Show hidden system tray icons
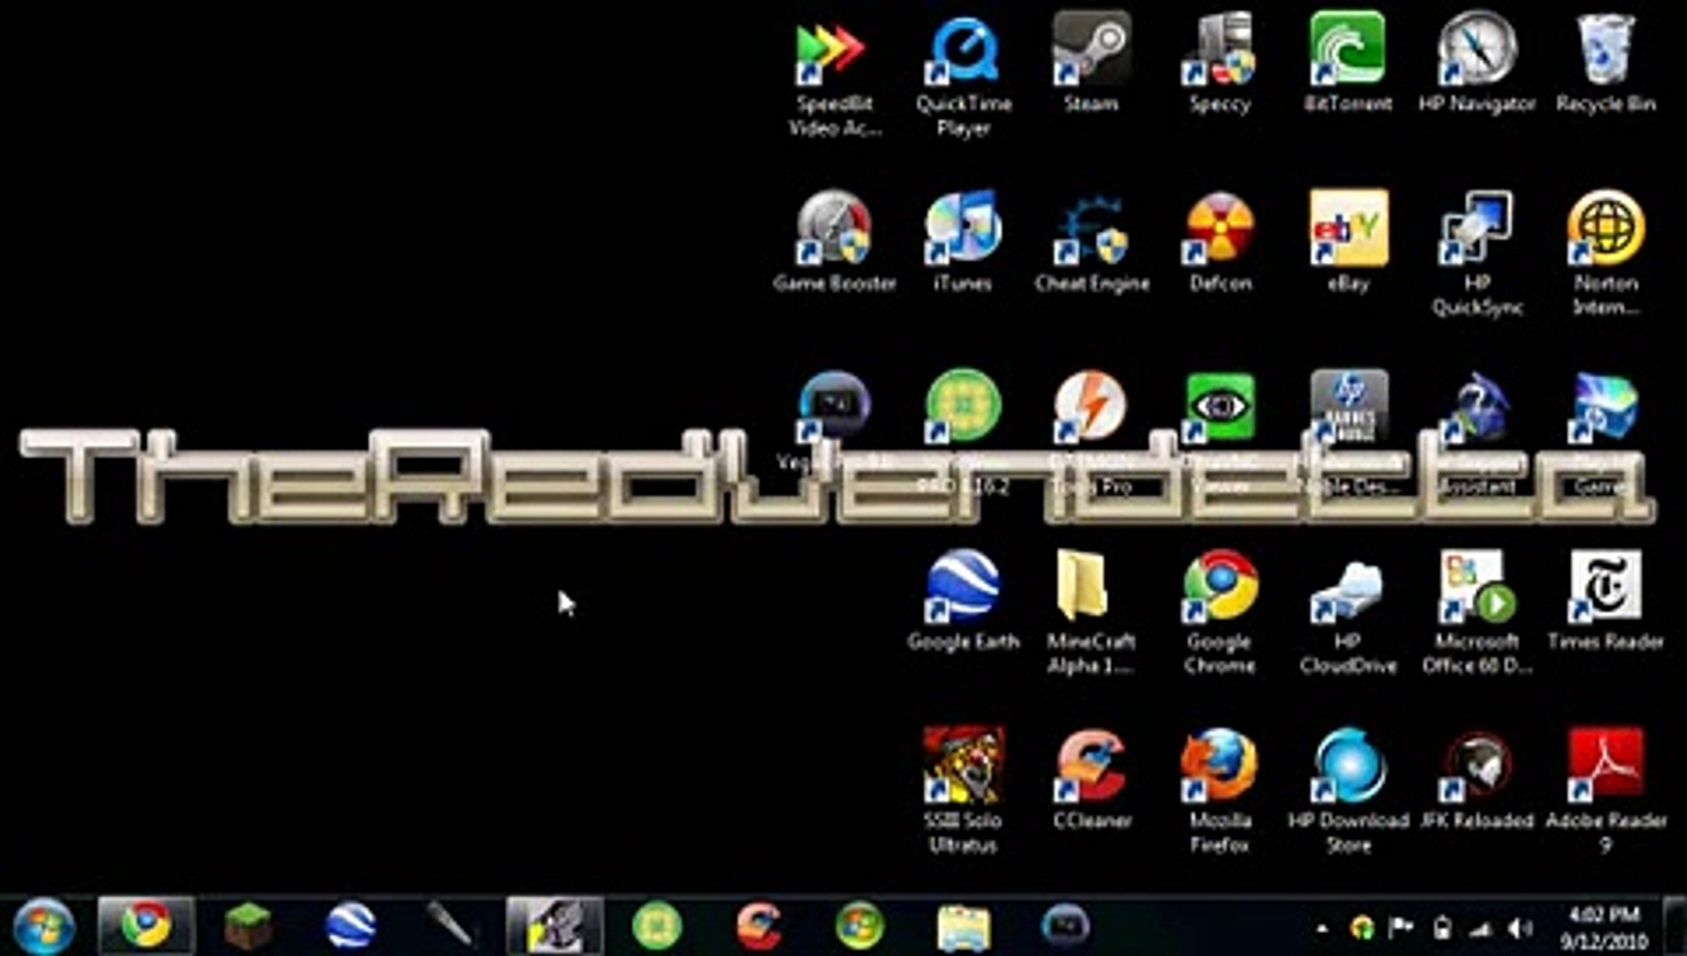Screen dimensions: 1687x956 tap(1322, 929)
